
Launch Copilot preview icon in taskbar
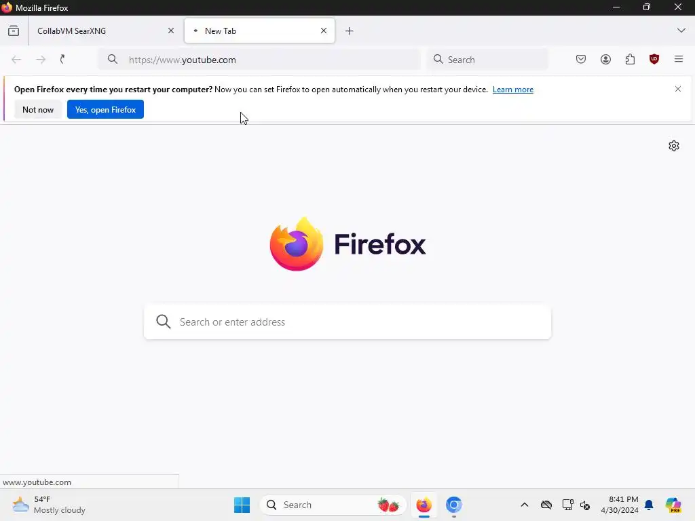673,505
